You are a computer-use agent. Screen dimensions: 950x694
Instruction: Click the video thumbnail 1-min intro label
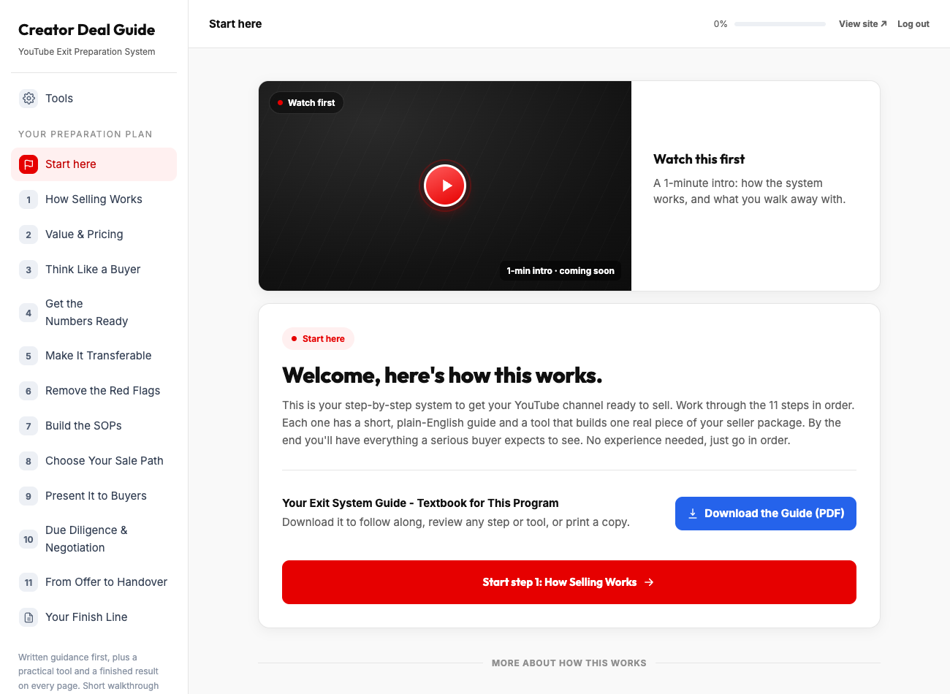(x=560, y=271)
